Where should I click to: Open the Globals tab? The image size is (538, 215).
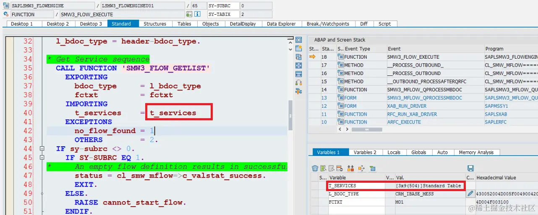coord(418,152)
